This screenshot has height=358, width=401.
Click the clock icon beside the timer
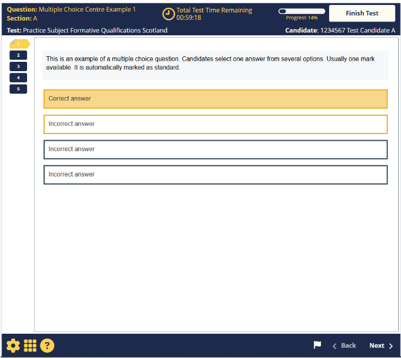click(x=168, y=14)
